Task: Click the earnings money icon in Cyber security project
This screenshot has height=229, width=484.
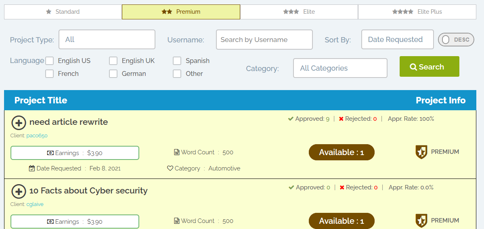Action: coord(50,222)
